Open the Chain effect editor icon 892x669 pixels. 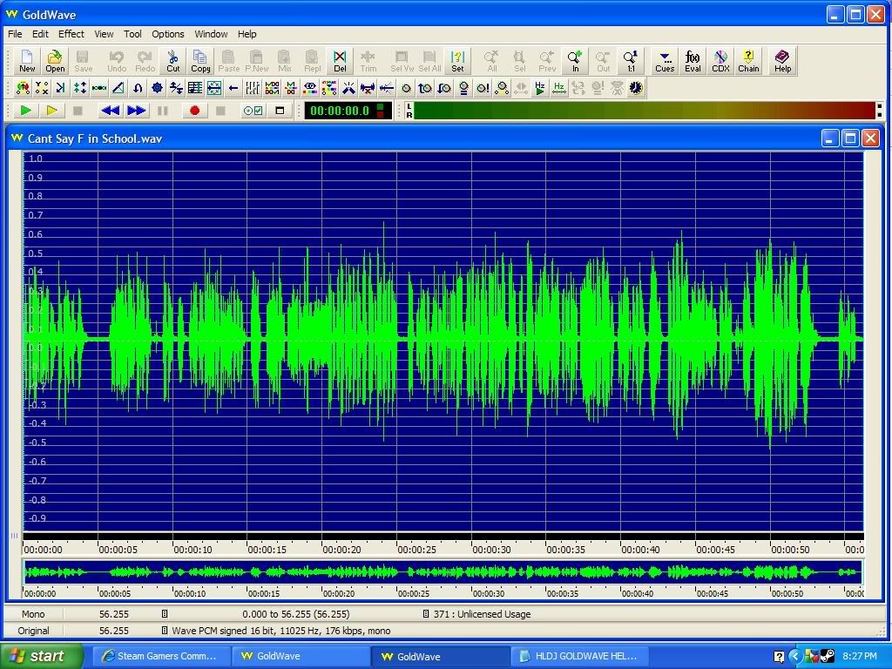(x=748, y=61)
